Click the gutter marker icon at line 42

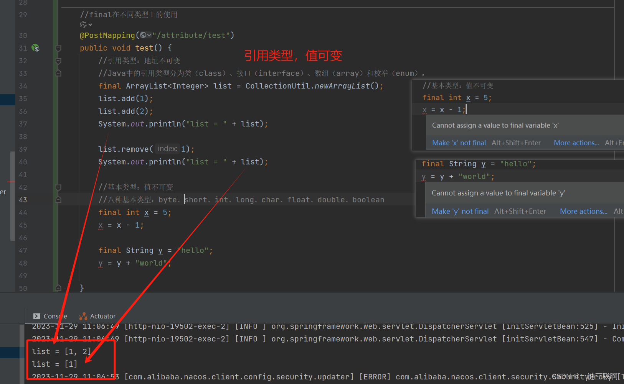[x=58, y=187]
